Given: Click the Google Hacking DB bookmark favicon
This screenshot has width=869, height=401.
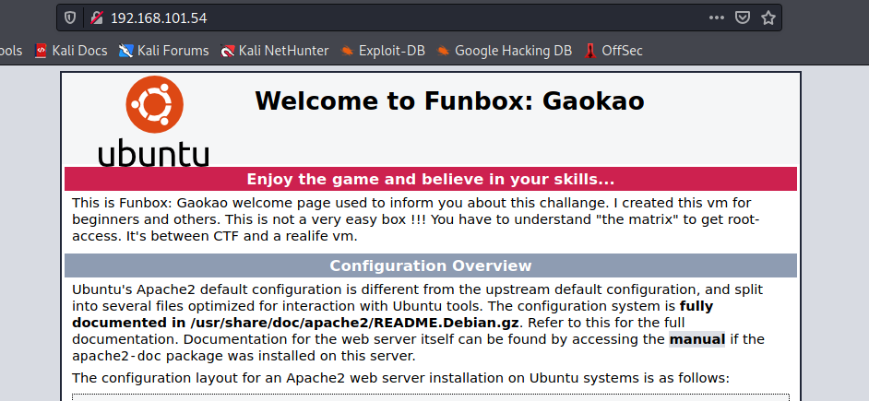Looking at the screenshot, I should (443, 51).
